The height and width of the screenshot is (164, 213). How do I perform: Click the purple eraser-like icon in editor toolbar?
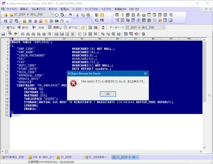pos(137,34)
